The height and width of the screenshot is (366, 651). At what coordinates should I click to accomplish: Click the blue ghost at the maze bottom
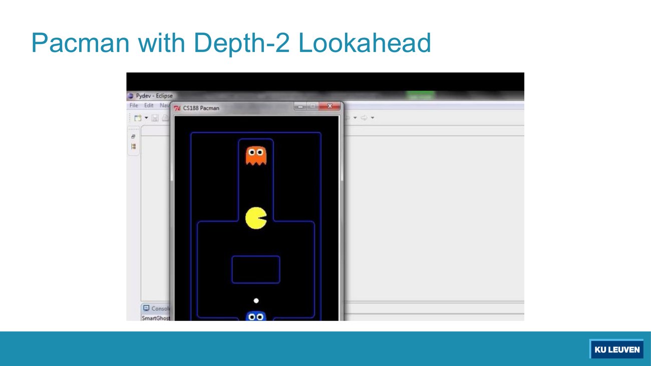tap(256, 316)
